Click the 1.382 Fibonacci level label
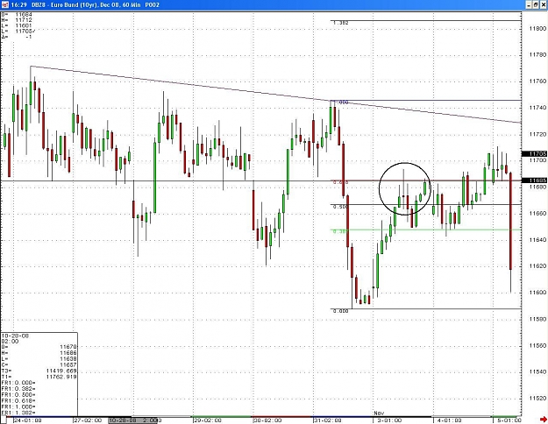Screen dimensions: 548x424 340,23
